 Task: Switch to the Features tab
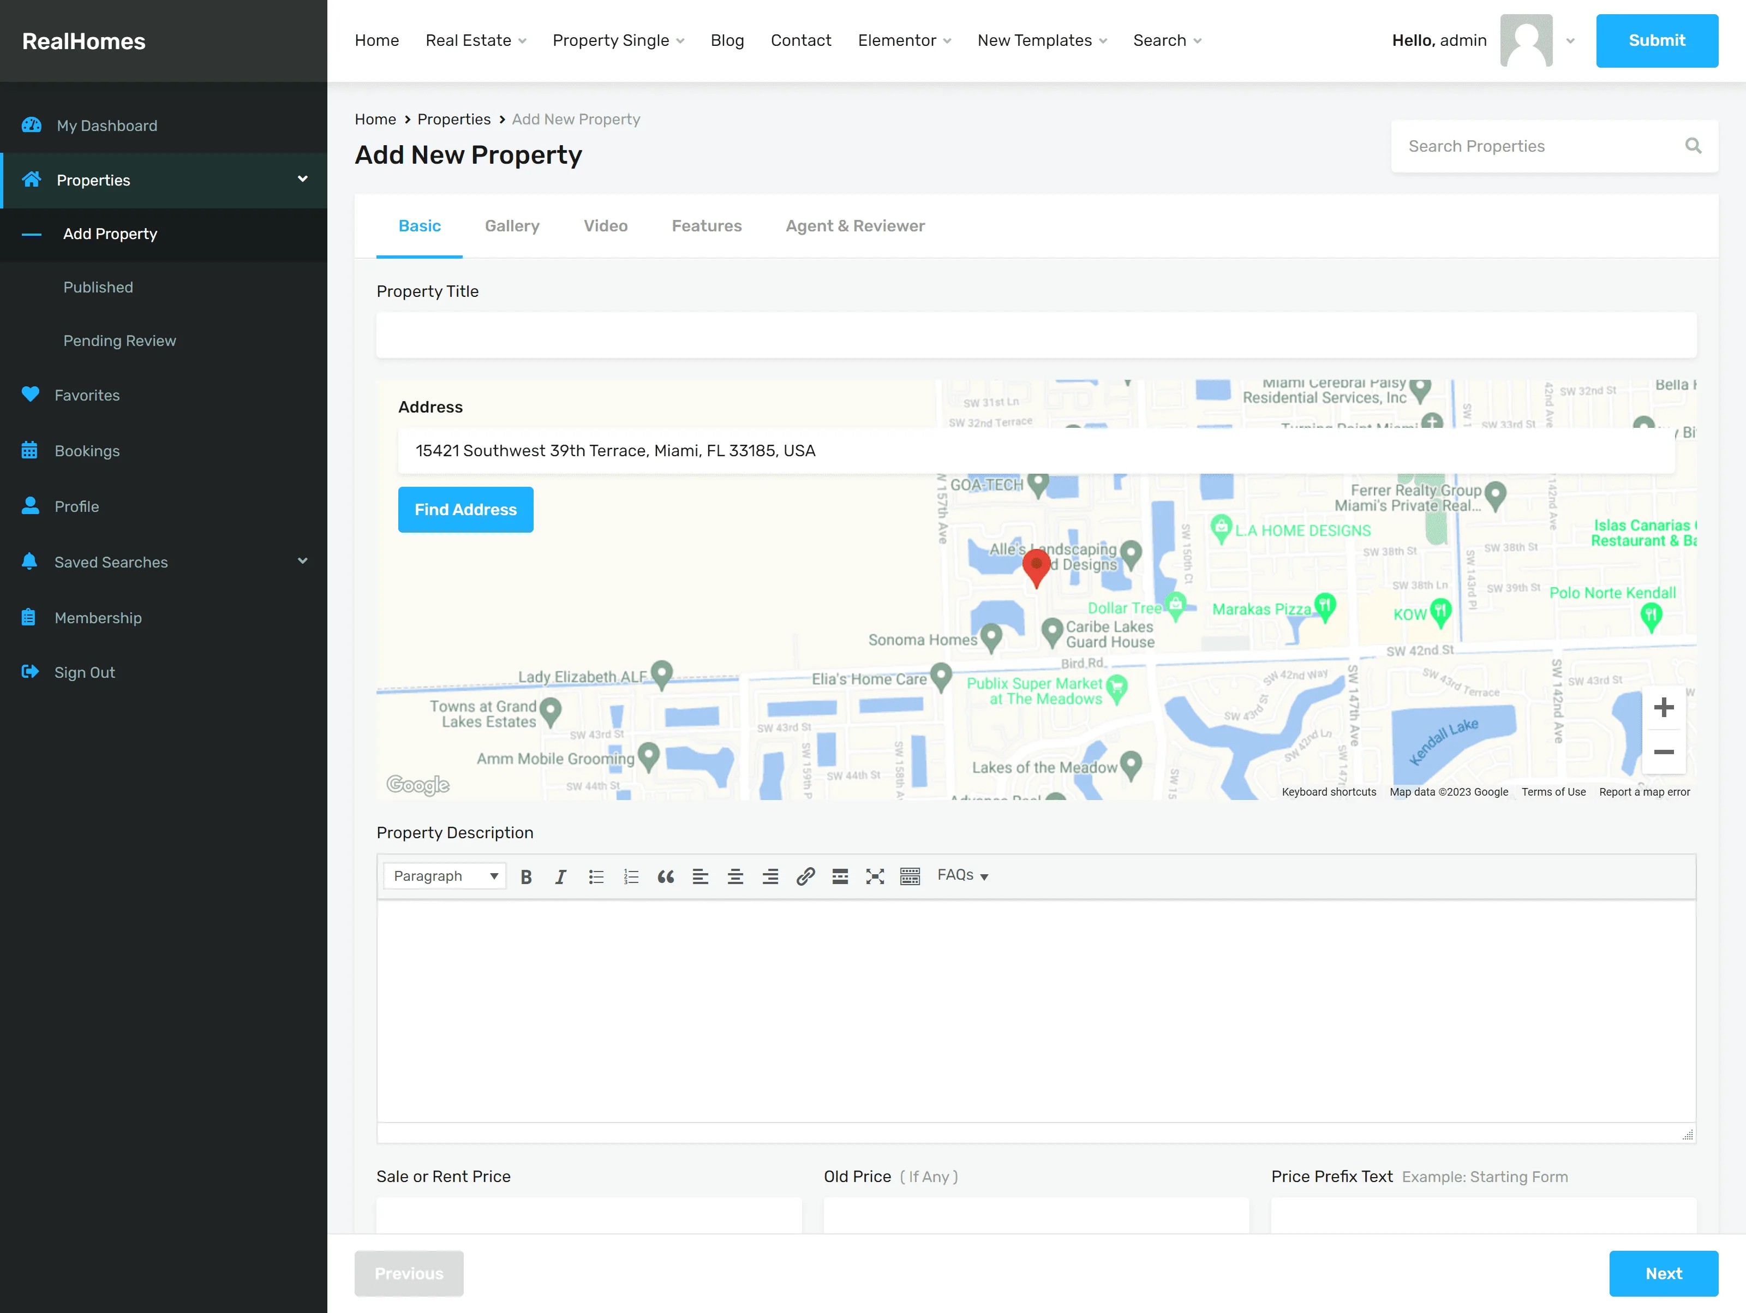tap(707, 226)
